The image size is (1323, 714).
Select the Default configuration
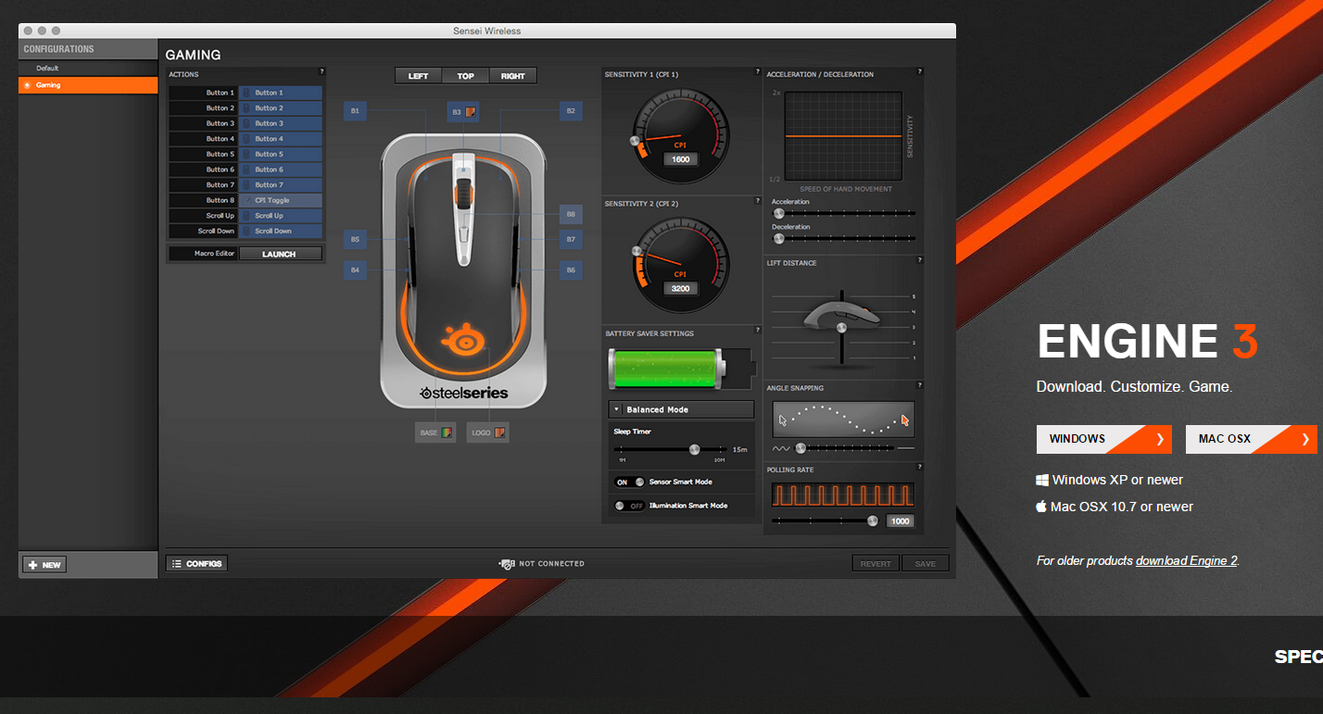[88, 69]
